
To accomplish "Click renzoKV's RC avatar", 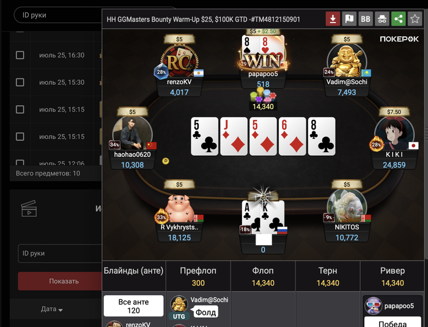I will 179,61.
